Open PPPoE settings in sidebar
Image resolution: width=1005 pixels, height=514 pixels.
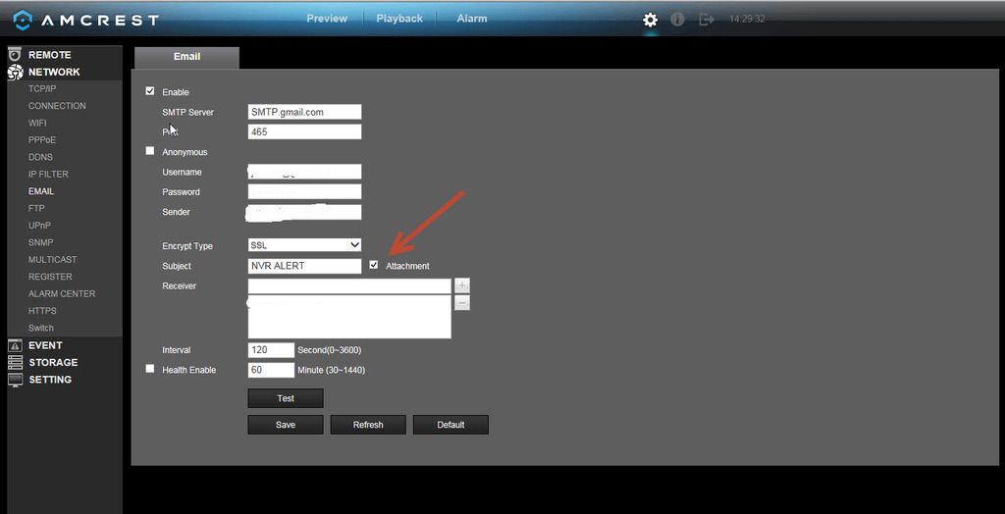(x=41, y=139)
